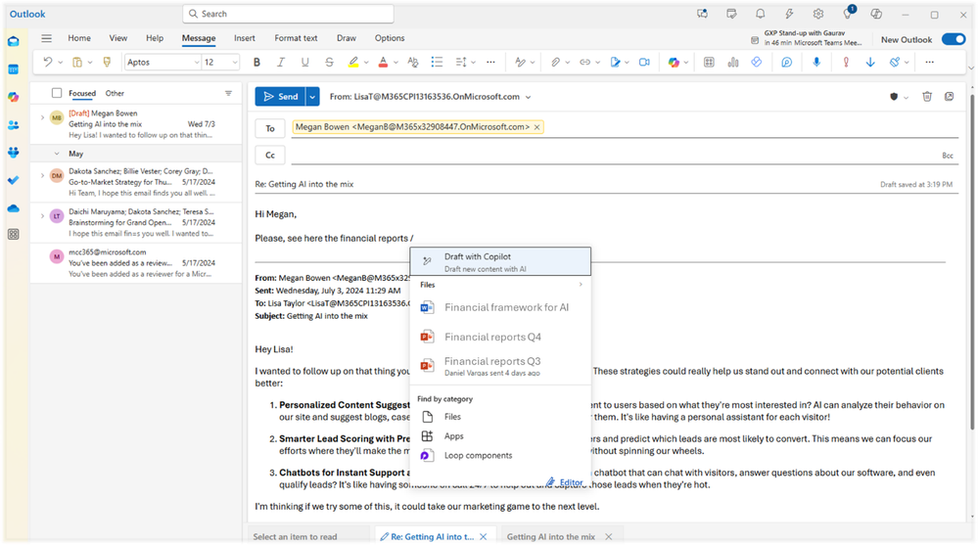Image resolution: width=978 pixels, height=545 pixels.
Task: Click the Search box
Action: click(288, 14)
